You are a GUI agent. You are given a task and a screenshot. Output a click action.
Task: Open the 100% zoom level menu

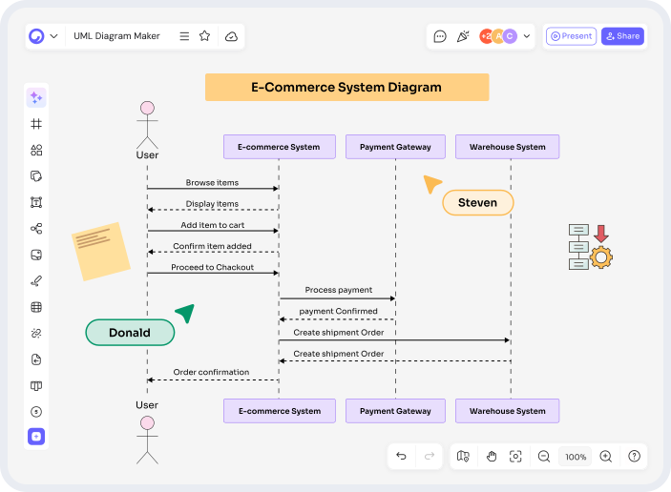(576, 457)
